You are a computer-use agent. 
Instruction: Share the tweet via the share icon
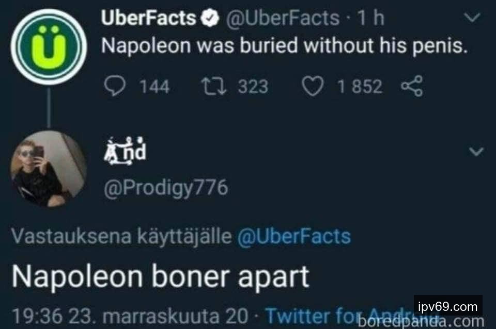point(412,86)
